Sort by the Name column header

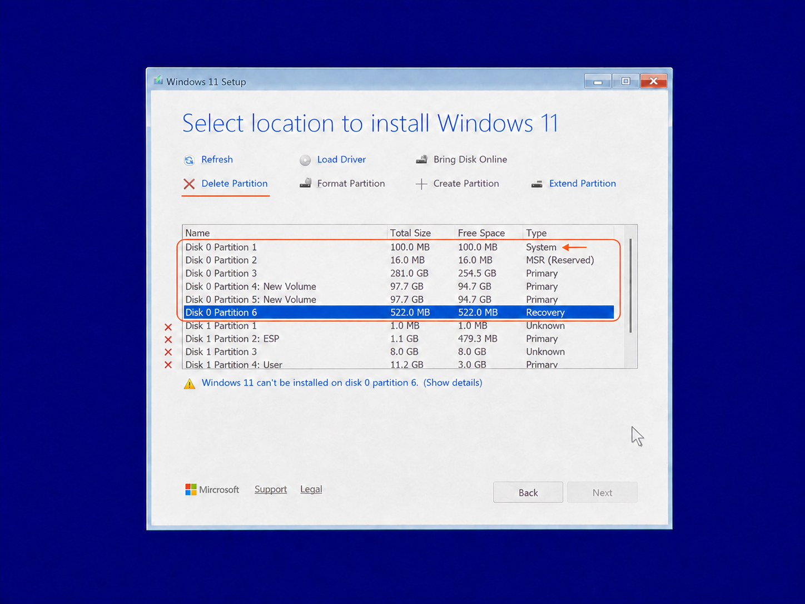285,233
